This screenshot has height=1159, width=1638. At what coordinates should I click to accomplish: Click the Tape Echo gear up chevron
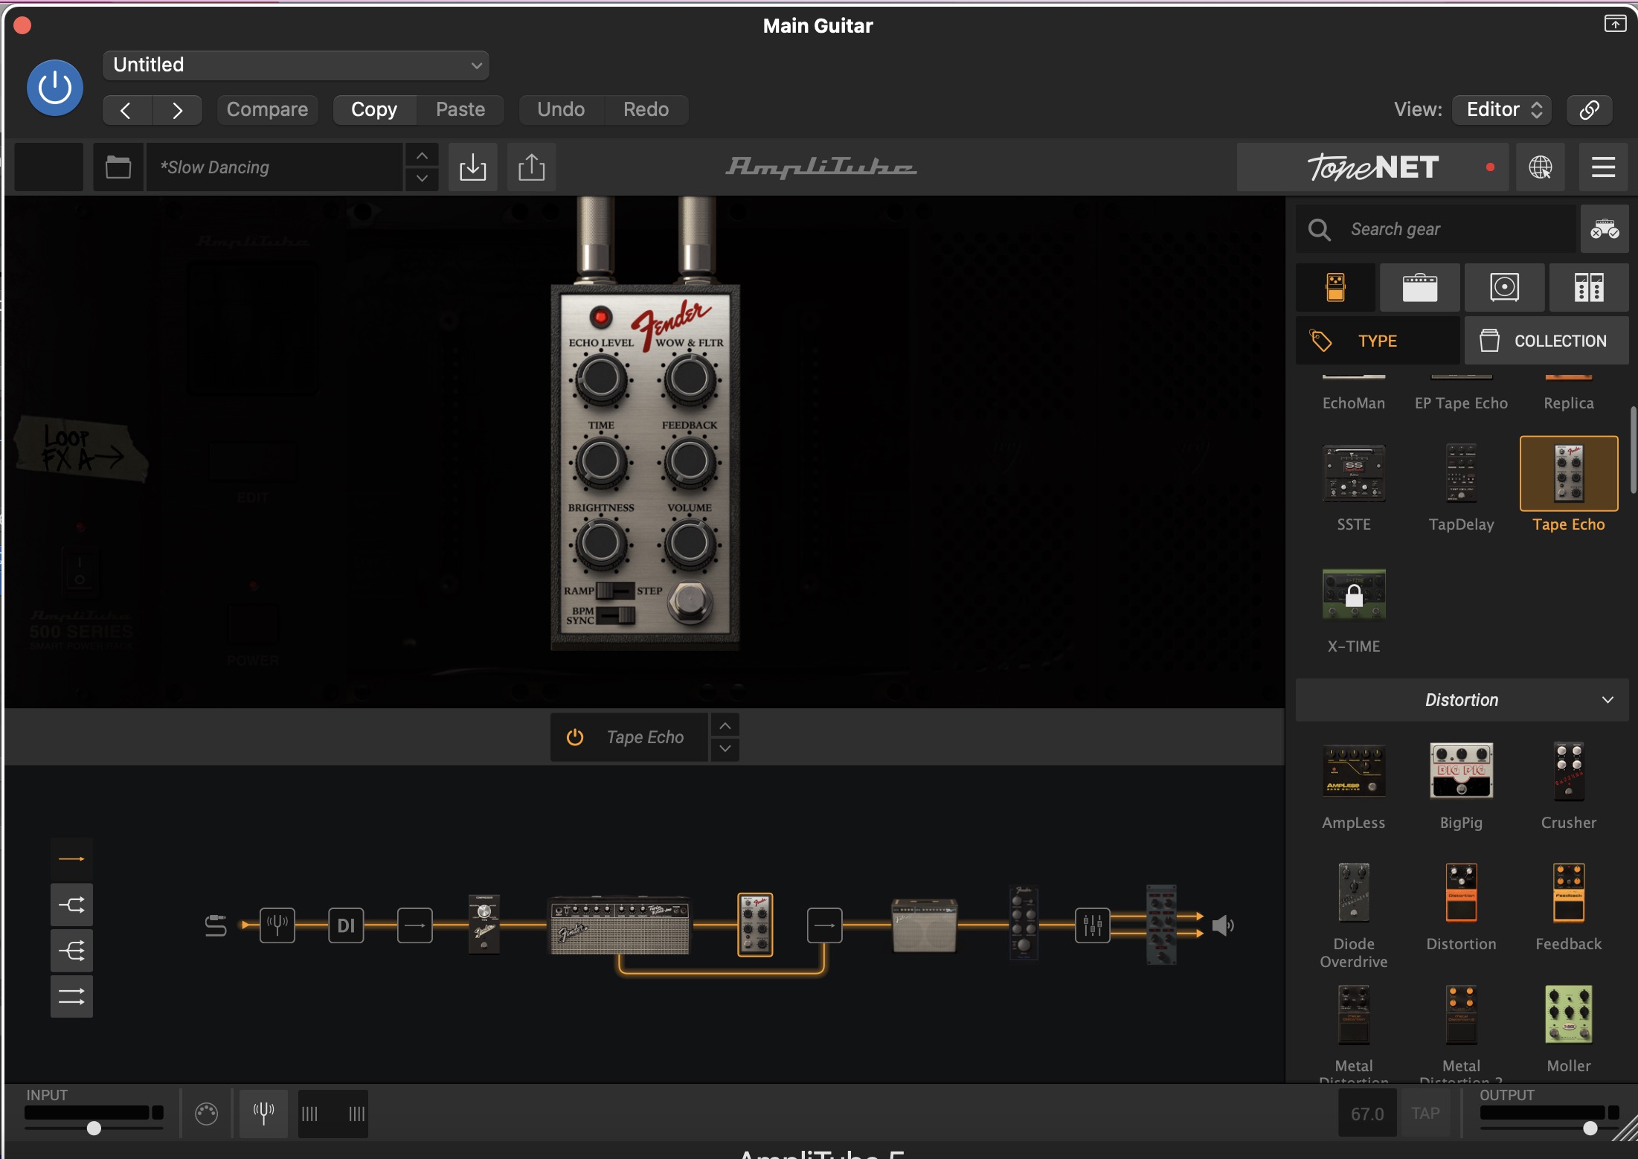click(x=725, y=725)
